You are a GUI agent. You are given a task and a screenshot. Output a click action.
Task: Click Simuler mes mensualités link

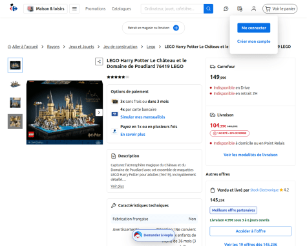click(143, 117)
